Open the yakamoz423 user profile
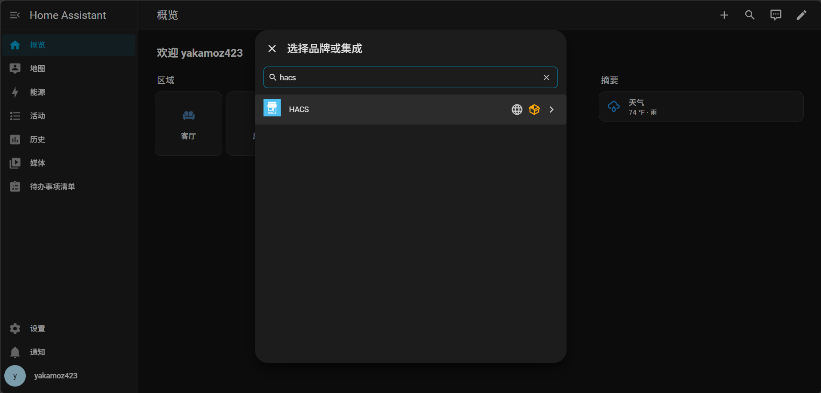The image size is (821, 393). pyautogui.click(x=69, y=376)
